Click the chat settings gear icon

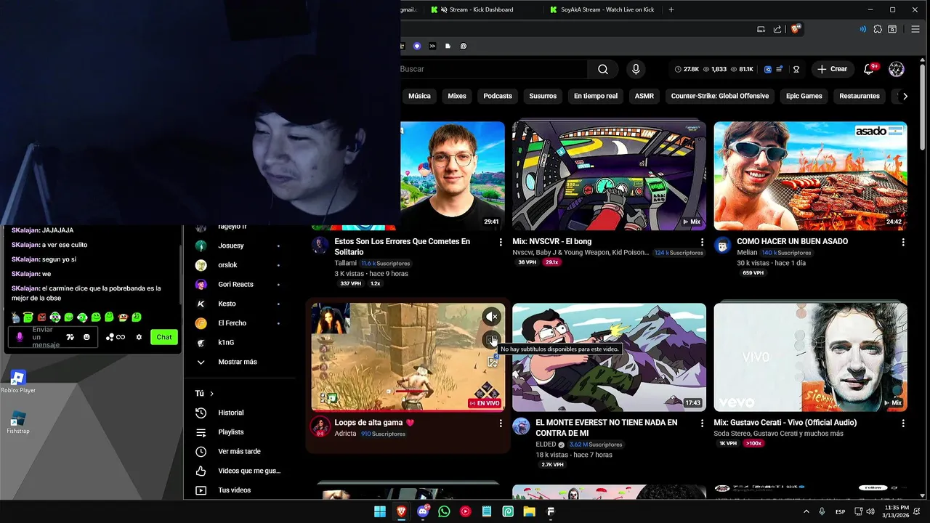pyautogui.click(x=139, y=337)
